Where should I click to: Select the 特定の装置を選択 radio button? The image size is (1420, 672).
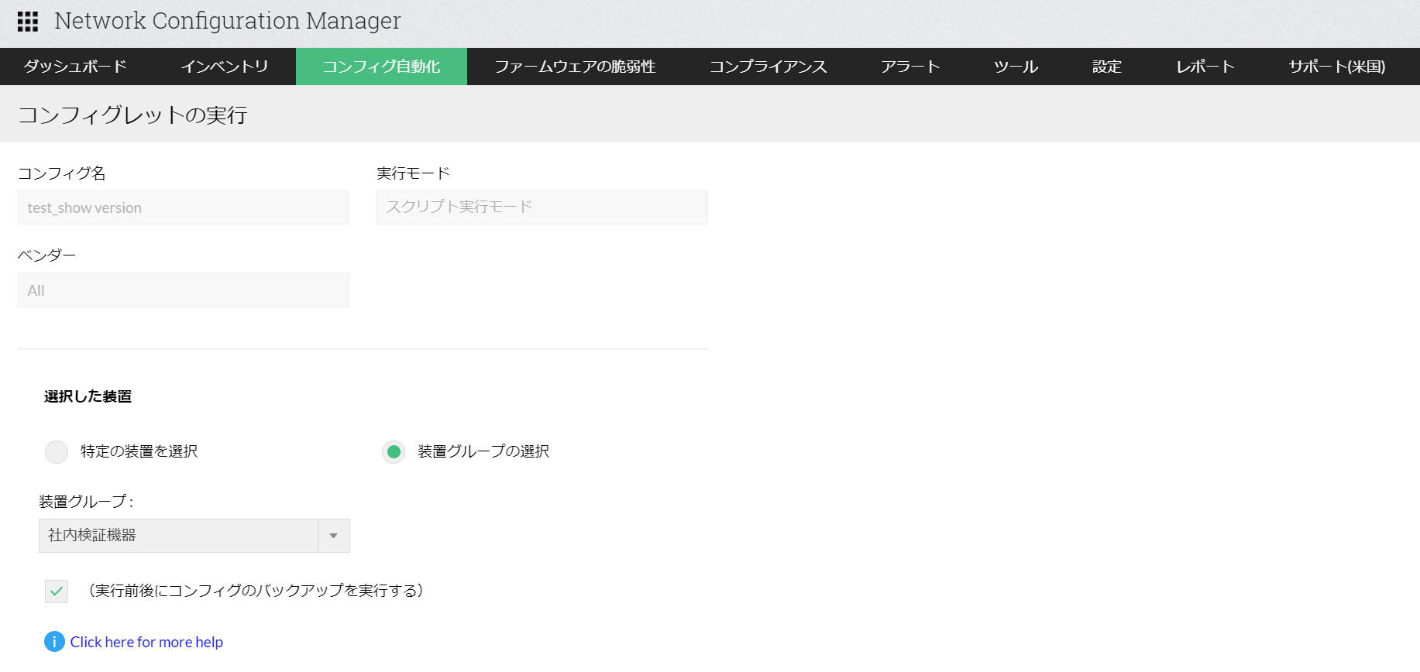coord(57,451)
